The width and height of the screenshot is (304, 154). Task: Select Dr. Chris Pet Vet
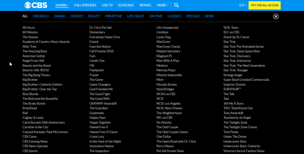coord(100,28)
